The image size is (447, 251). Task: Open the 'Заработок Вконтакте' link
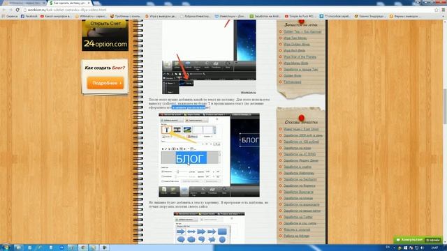click(x=298, y=192)
